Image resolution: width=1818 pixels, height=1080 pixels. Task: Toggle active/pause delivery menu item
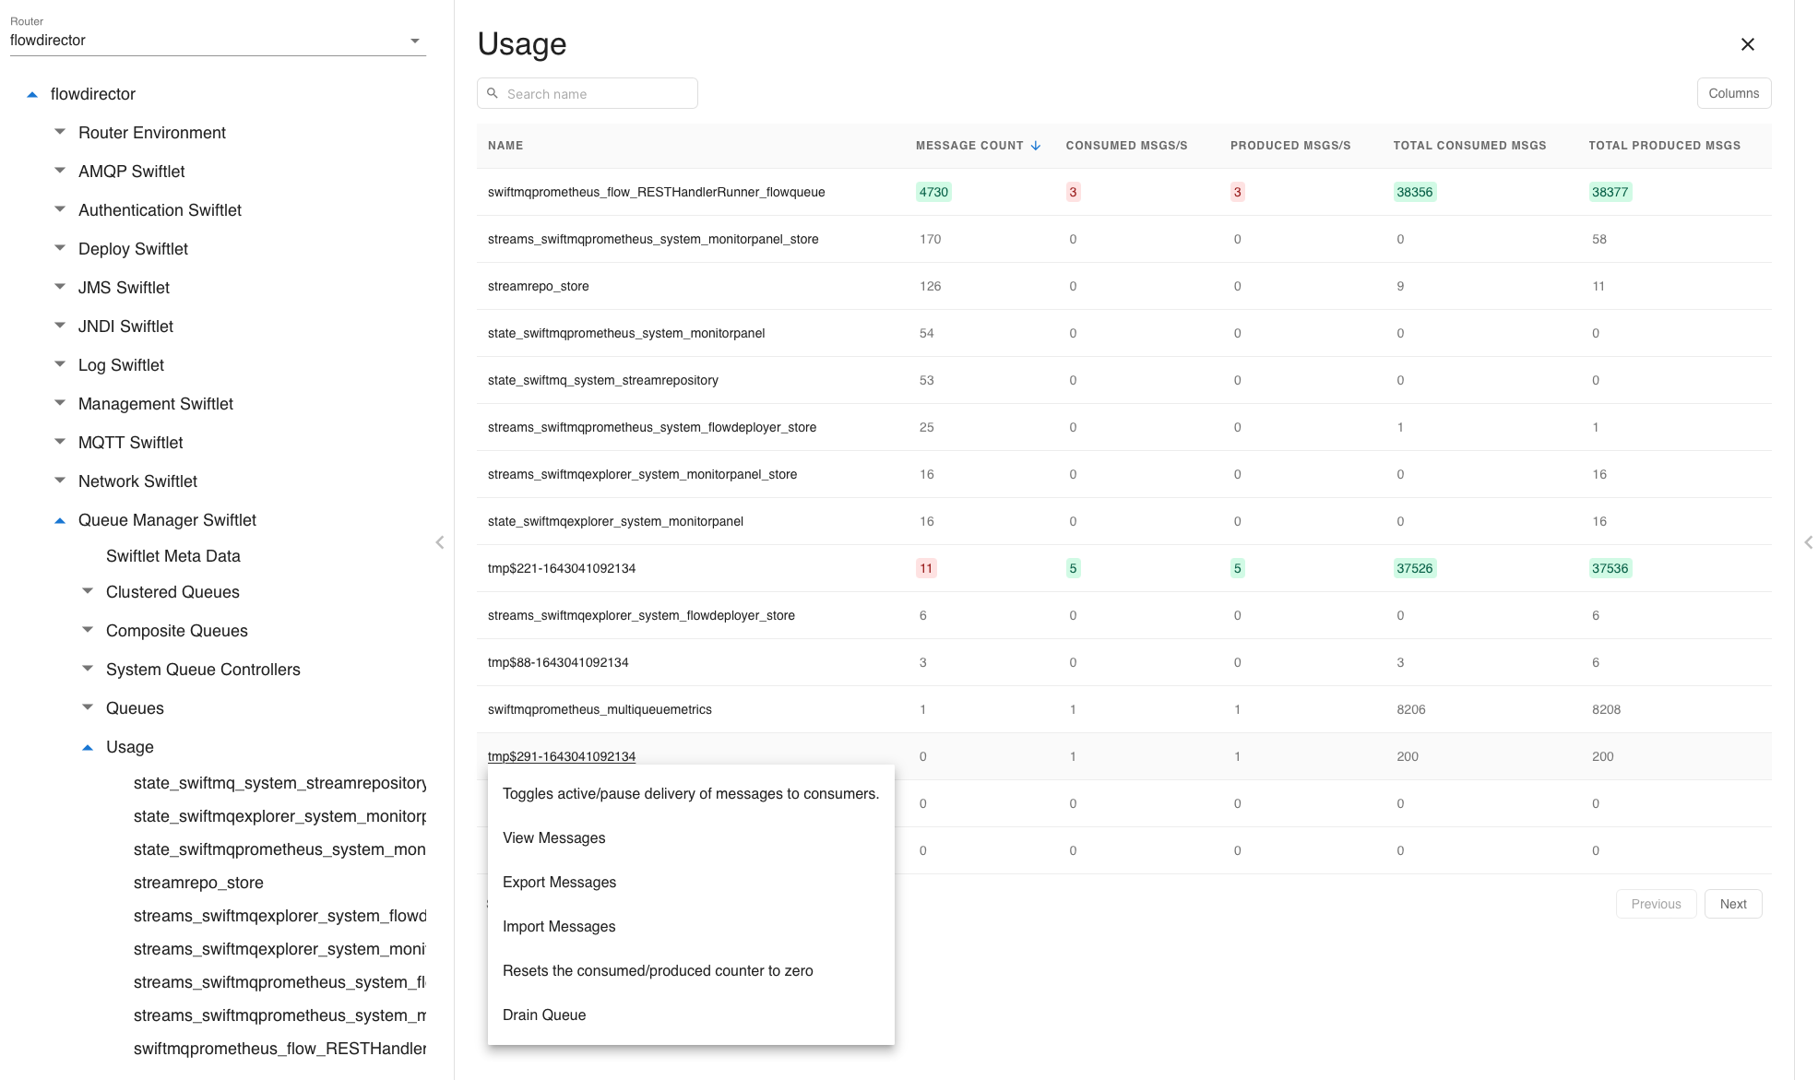pos(690,793)
